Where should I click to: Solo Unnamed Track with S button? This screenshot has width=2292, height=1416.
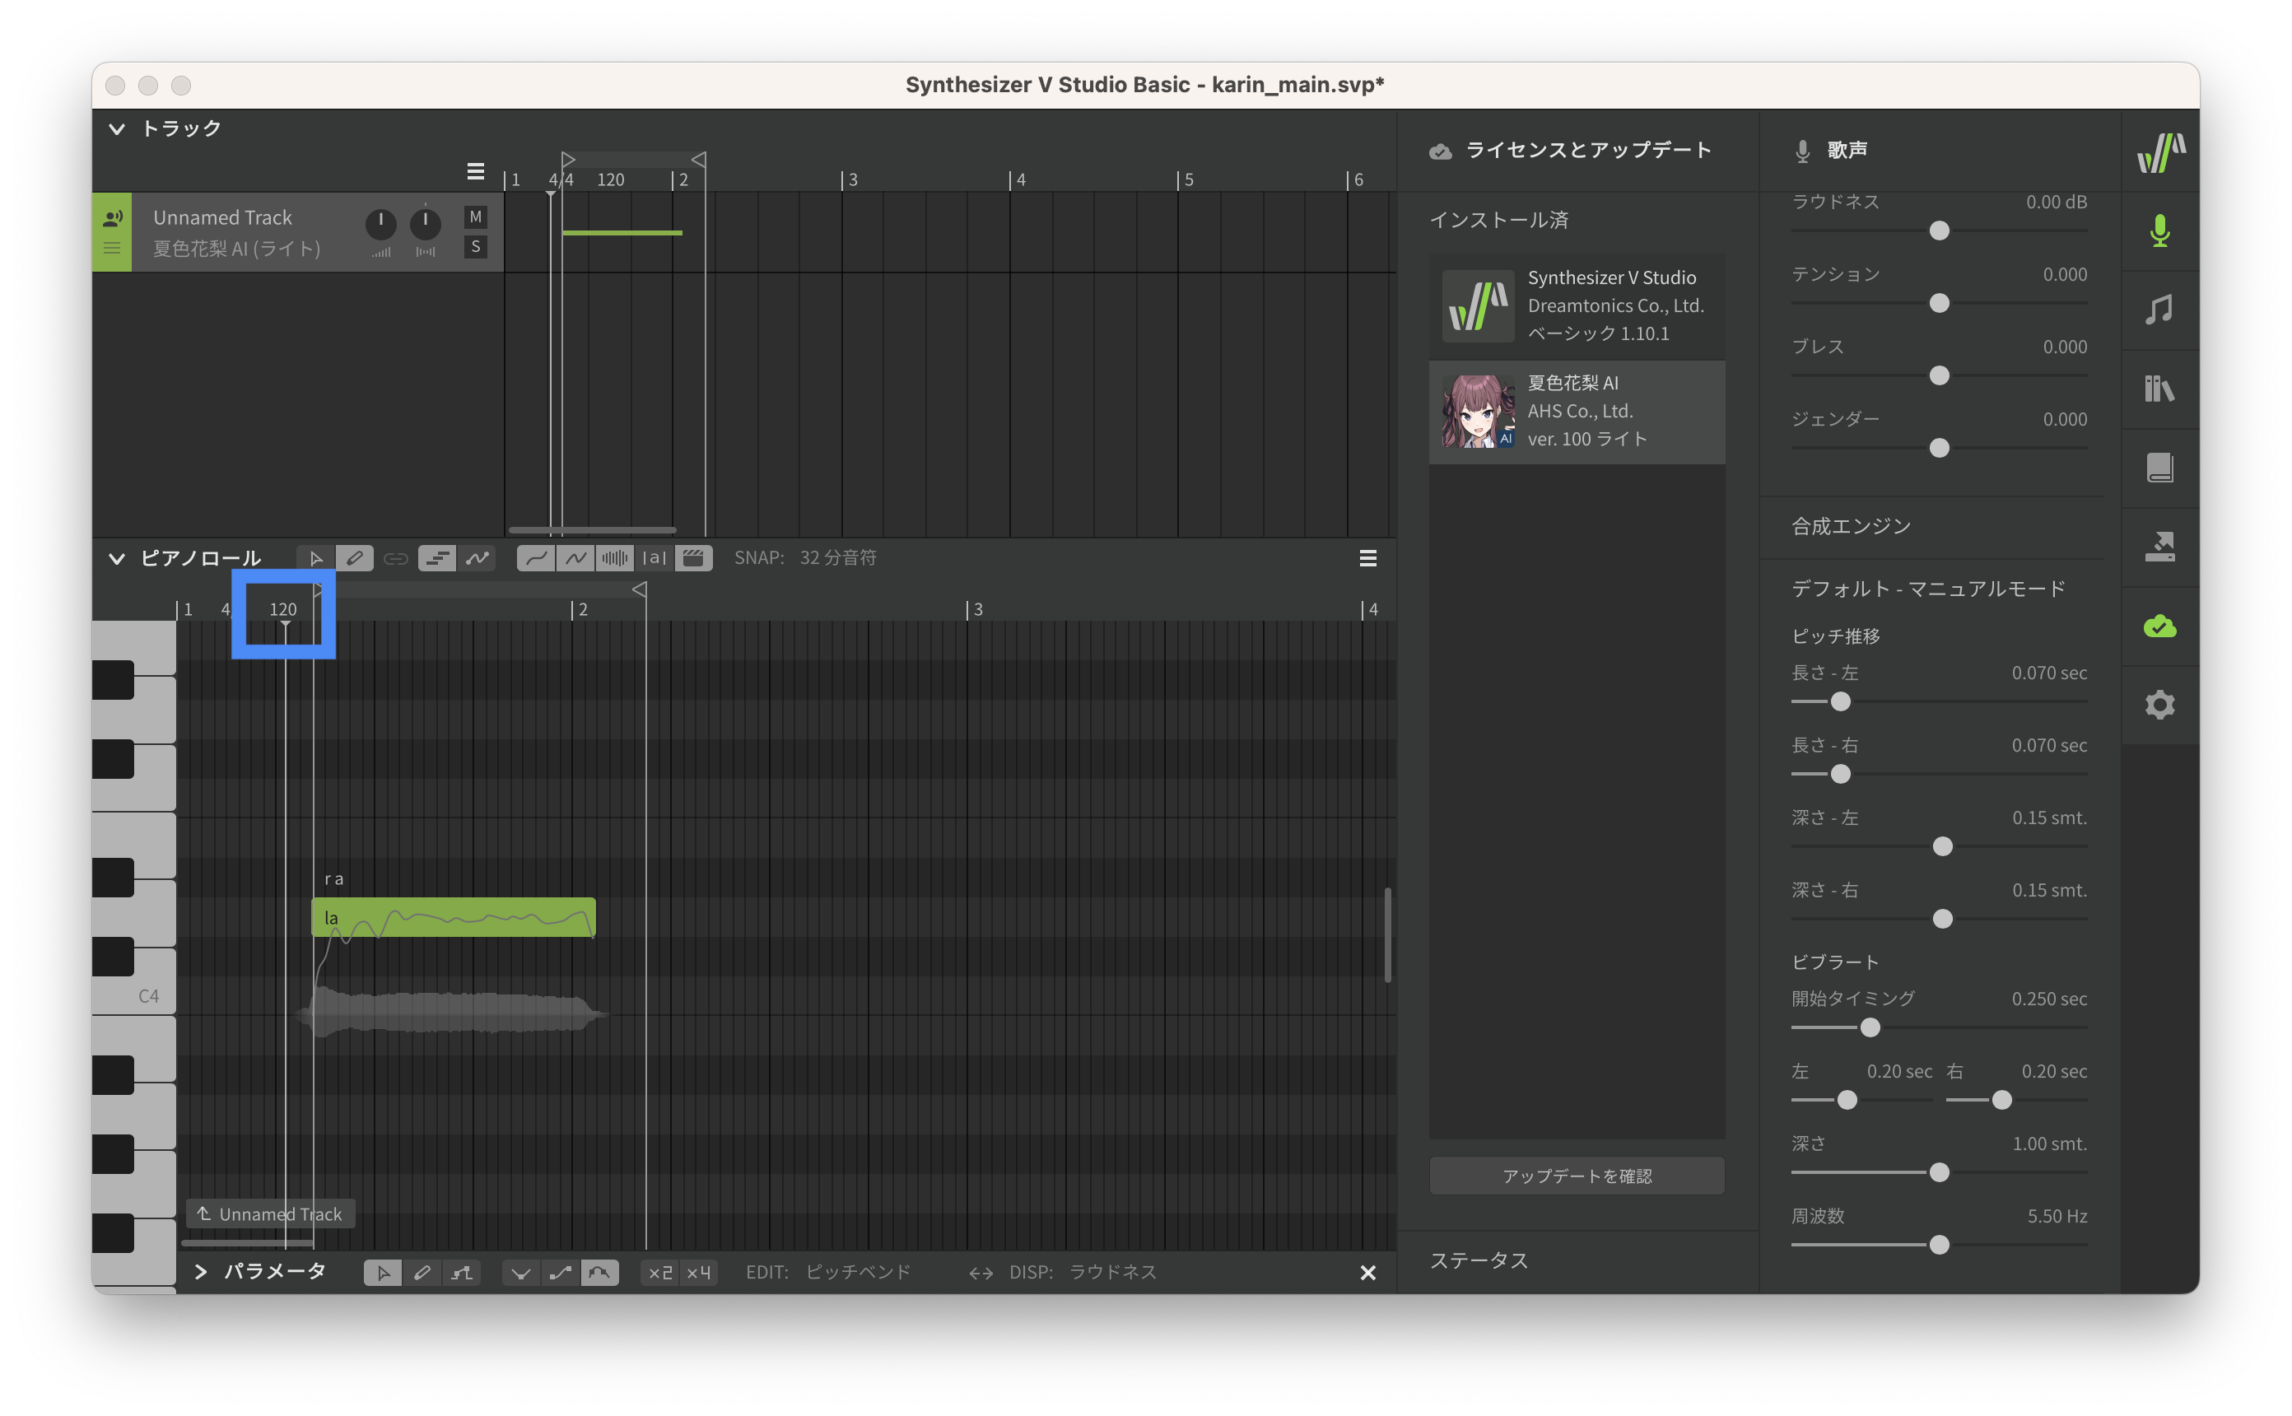click(476, 247)
